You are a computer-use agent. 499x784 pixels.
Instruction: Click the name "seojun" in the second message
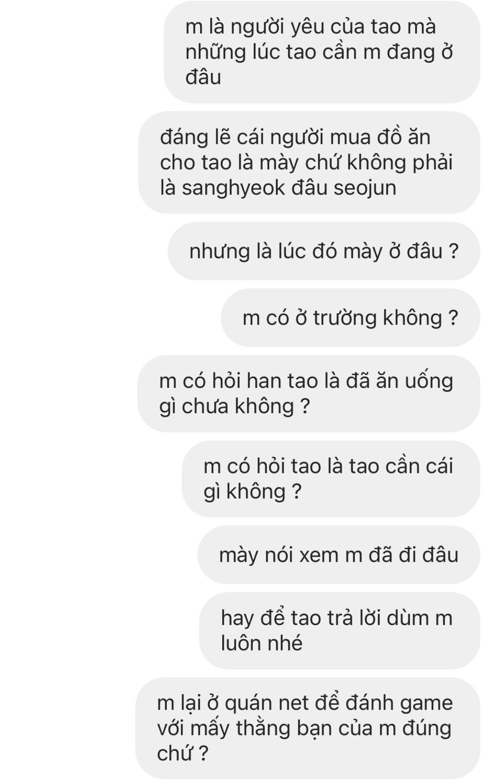point(365,188)
